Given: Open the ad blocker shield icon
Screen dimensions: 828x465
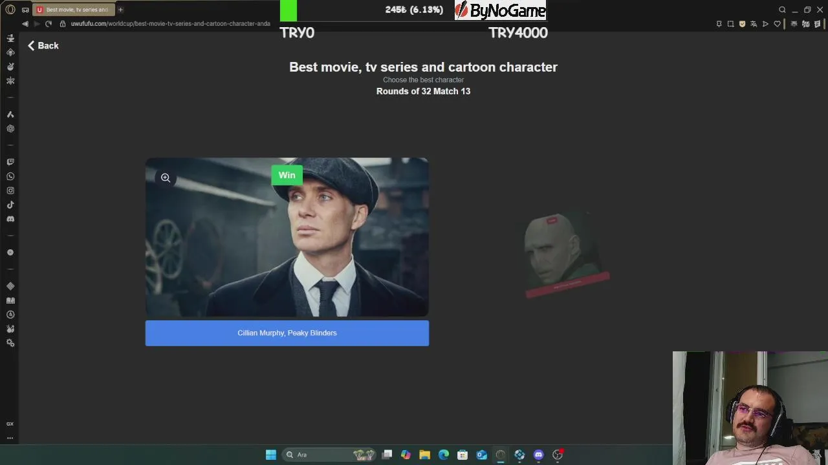Looking at the screenshot, I should [x=742, y=24].
